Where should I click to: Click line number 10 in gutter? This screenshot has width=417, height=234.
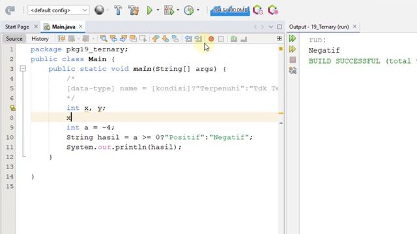coord(10,137)
